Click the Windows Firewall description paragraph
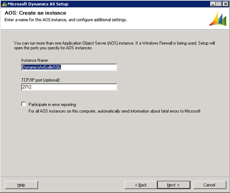Screen dimensions: 230x193 coord(115,45)
